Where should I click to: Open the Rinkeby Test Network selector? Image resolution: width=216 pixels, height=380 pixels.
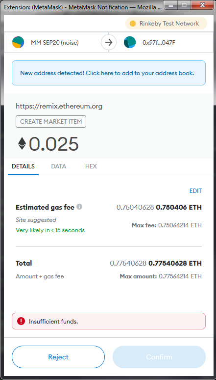pyautogui.click(x=166, y=24)
